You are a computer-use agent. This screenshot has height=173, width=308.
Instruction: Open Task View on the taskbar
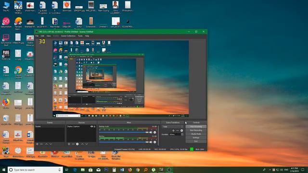[66, 170]
